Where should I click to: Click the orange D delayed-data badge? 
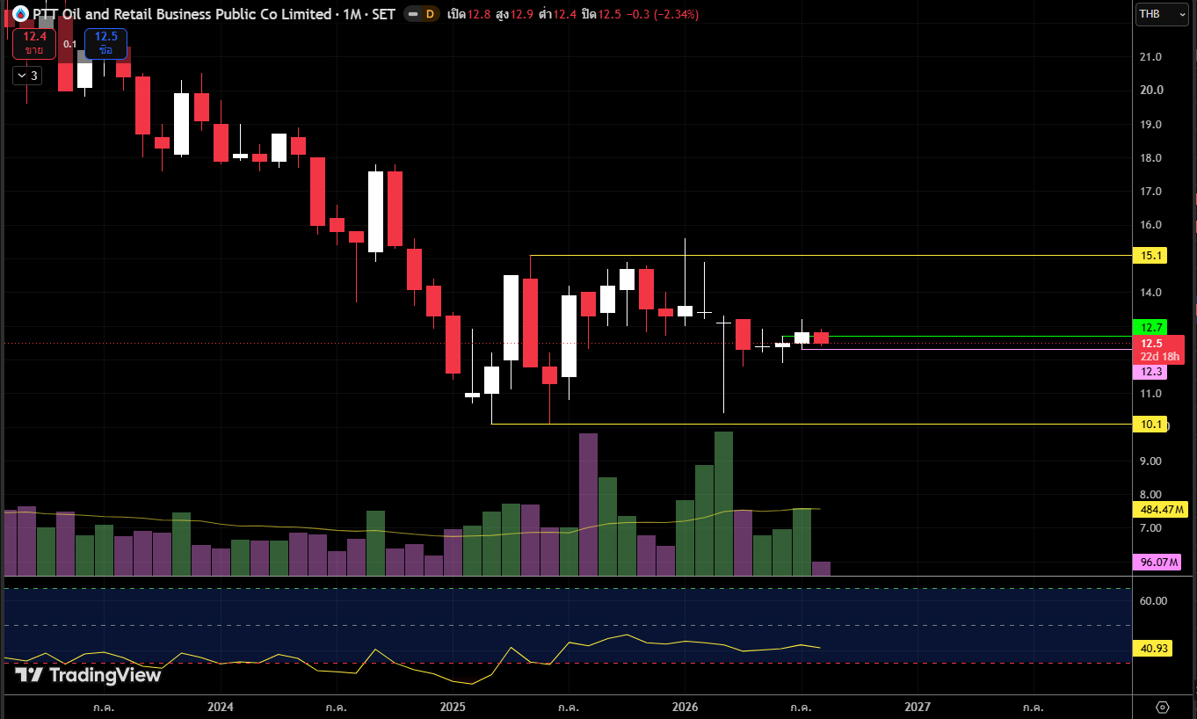(429, 14)
